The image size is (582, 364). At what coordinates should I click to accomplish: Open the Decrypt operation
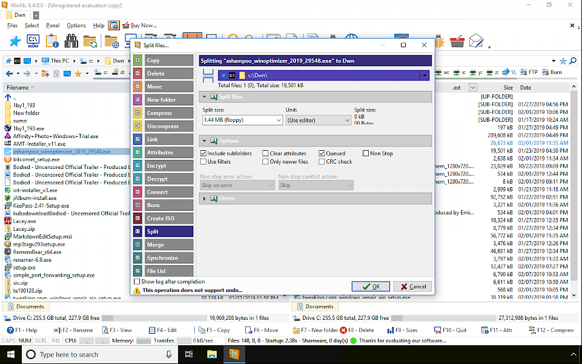tap(164, 179)
